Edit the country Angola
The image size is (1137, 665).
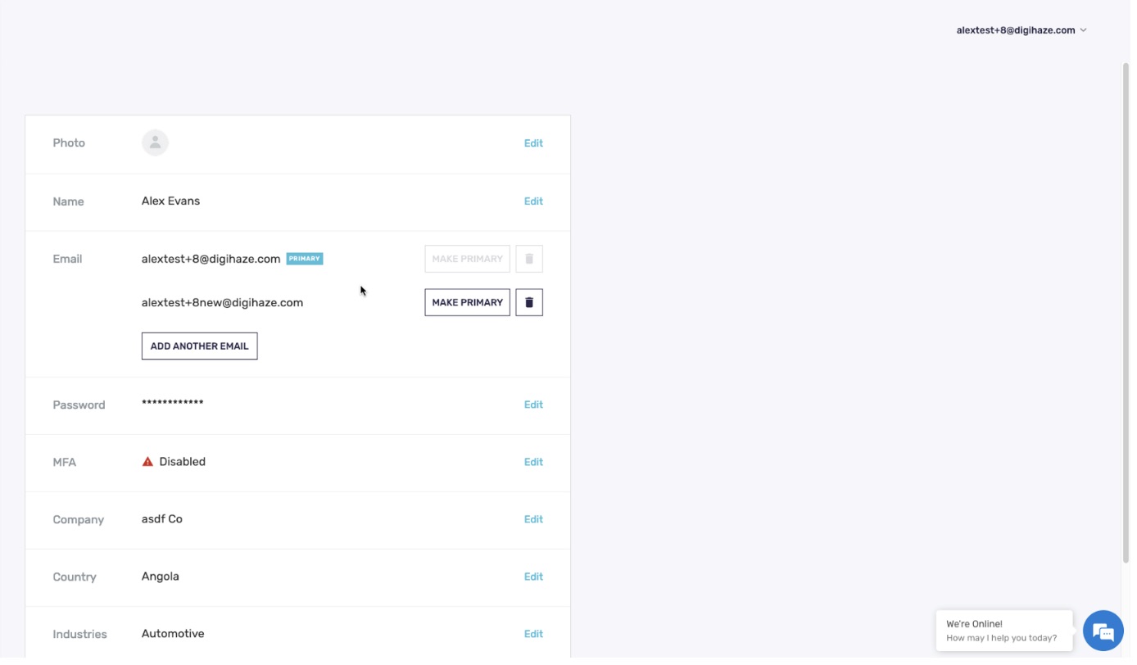[x=533, y=577]
